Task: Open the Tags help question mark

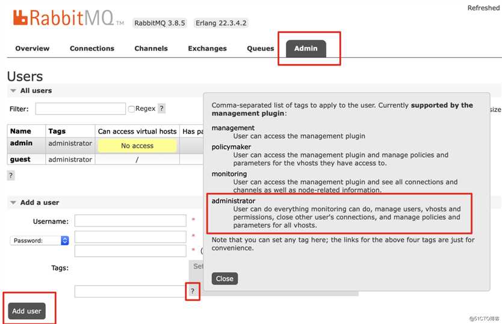Action: click(x=193, y=291)
